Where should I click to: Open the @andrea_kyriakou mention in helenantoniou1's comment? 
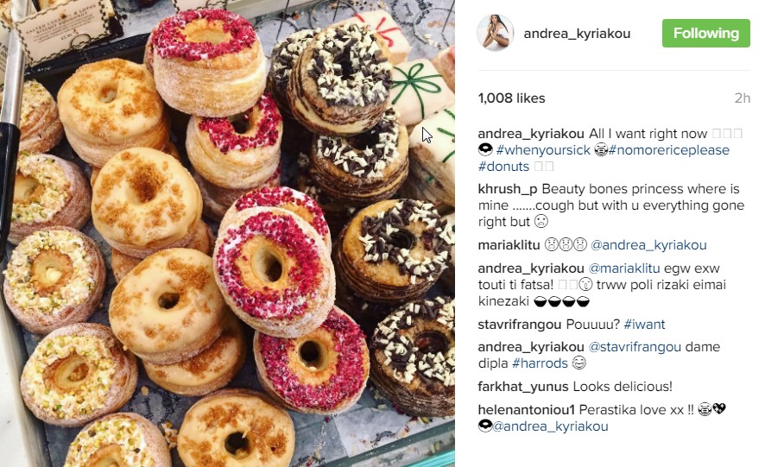pyautogui.click(x=550, y=426)
